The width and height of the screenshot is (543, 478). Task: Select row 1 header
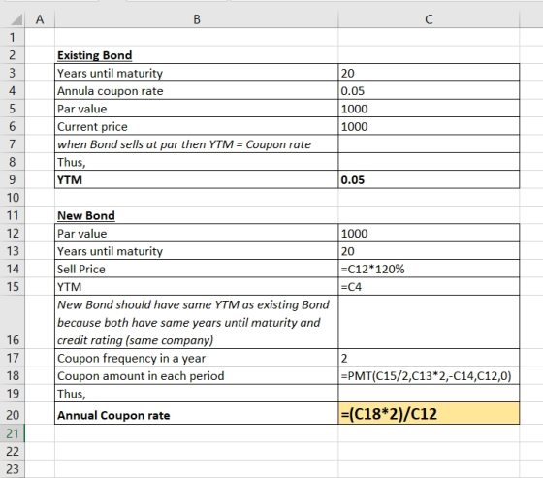[13, 37]
